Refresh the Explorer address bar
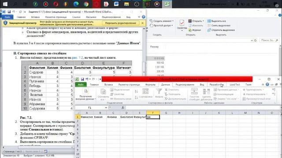Screen dimensions: 282x158 (x=256, y=40)
